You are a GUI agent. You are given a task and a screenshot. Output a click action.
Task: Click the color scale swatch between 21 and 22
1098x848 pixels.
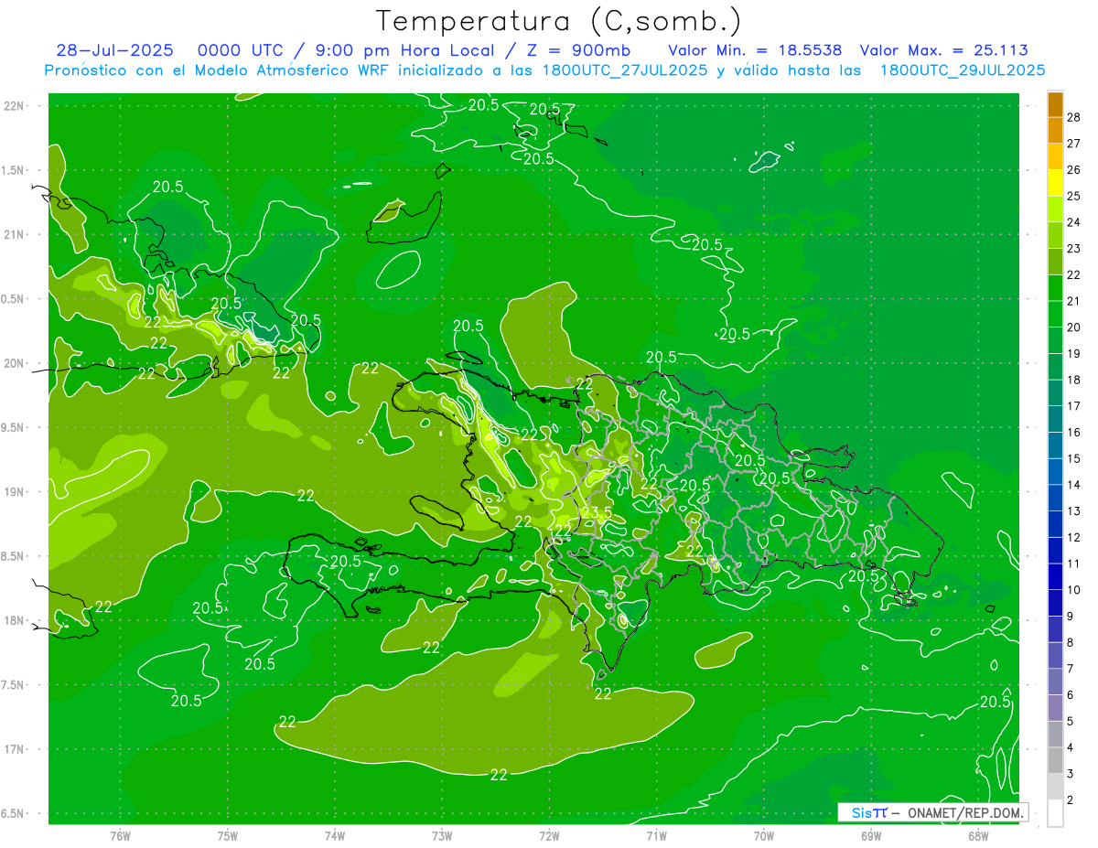[1056, 287]
